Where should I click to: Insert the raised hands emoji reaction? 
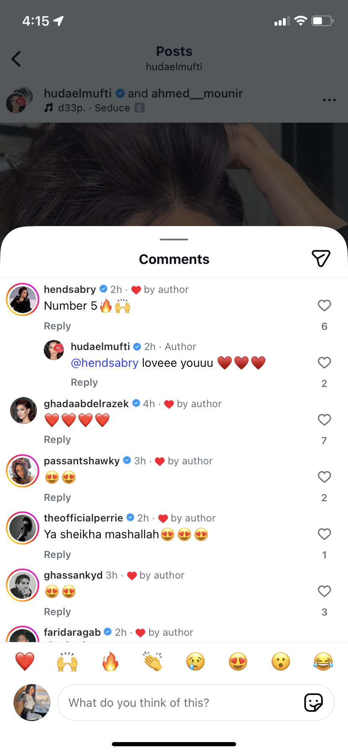tap(68, 662)
